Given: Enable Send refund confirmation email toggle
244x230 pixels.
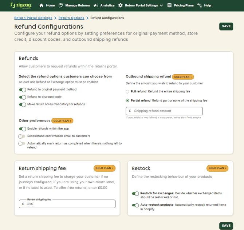Looking at the screenshot, I should (22, 136).
